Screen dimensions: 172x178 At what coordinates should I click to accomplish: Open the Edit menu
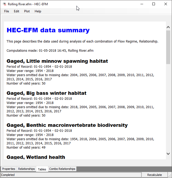[x=17, y=11]
